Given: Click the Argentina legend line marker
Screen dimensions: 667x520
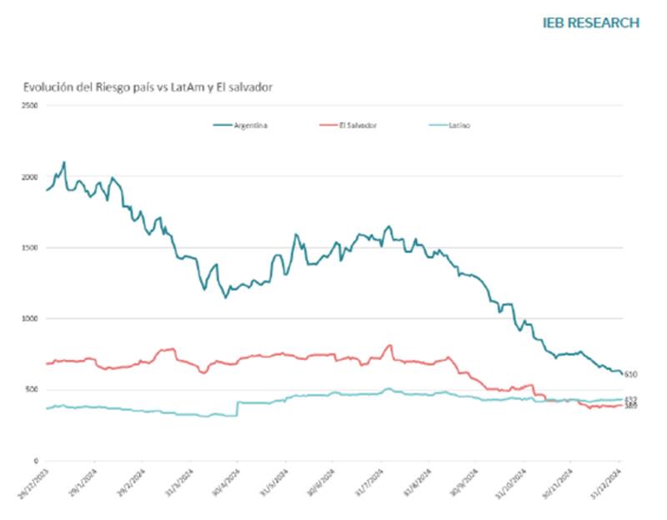Looking at the screenshot, I should (223, 125).
